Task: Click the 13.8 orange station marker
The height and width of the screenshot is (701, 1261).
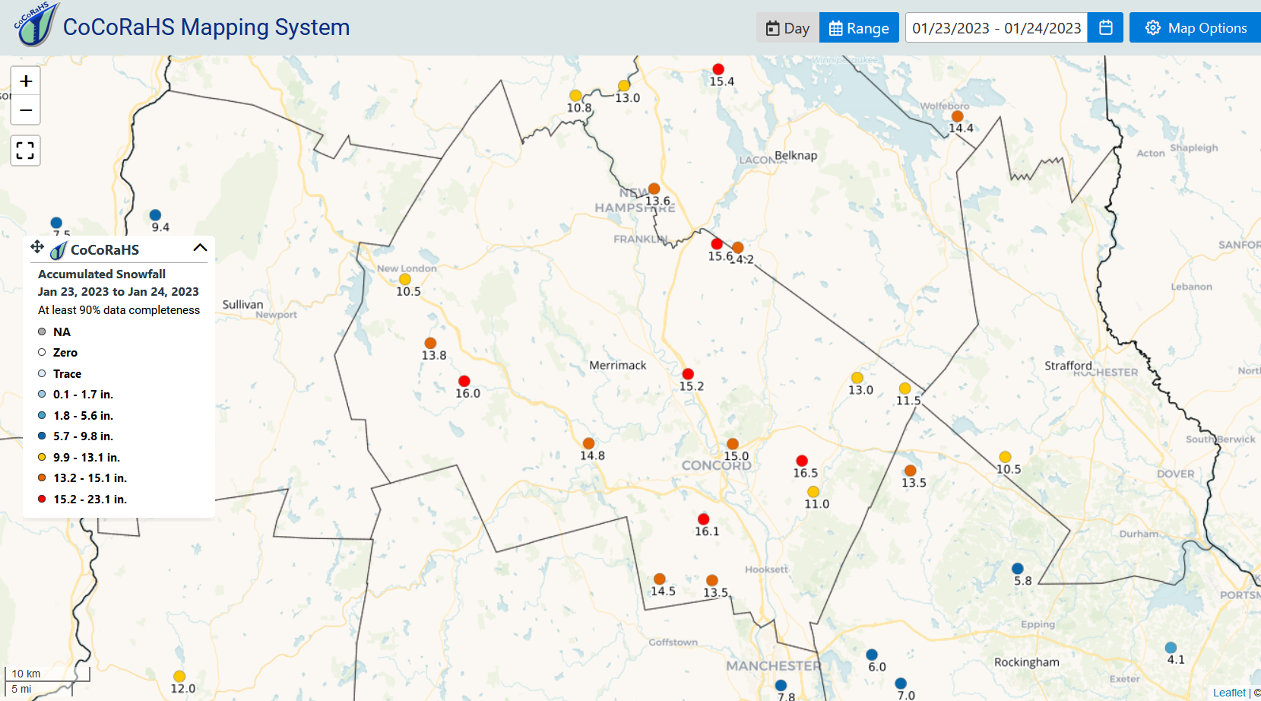Action: pyautogui.click(x=430, y=343)
